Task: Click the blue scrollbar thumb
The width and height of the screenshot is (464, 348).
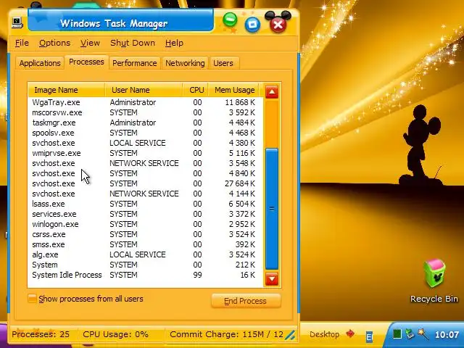Action: [272, 209]
